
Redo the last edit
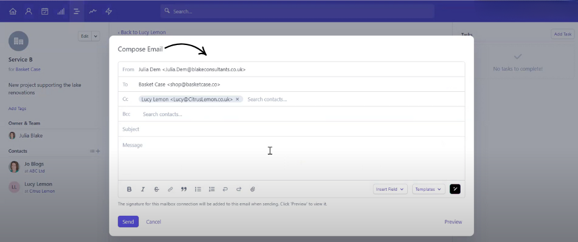point(239,189)
